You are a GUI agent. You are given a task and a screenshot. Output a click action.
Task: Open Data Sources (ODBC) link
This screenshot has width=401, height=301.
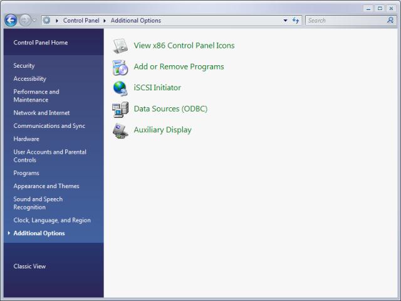[x=170, y=109]
